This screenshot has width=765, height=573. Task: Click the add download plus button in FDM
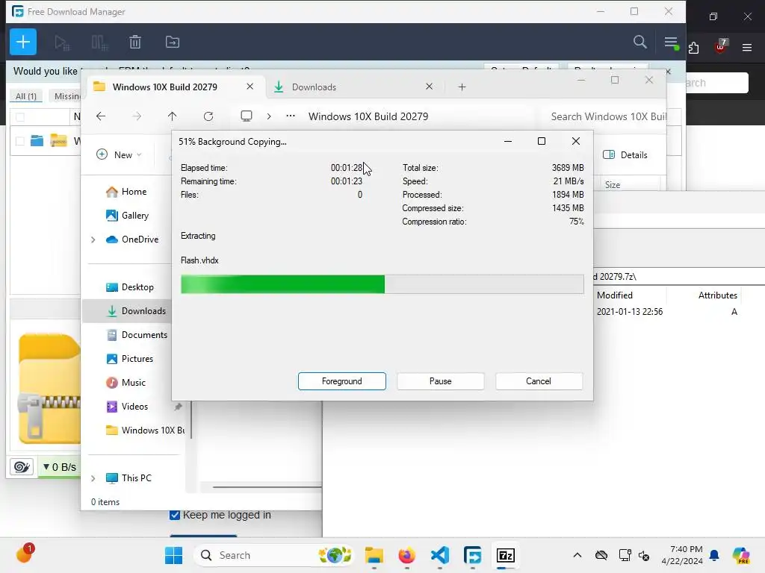click(23, 42)
